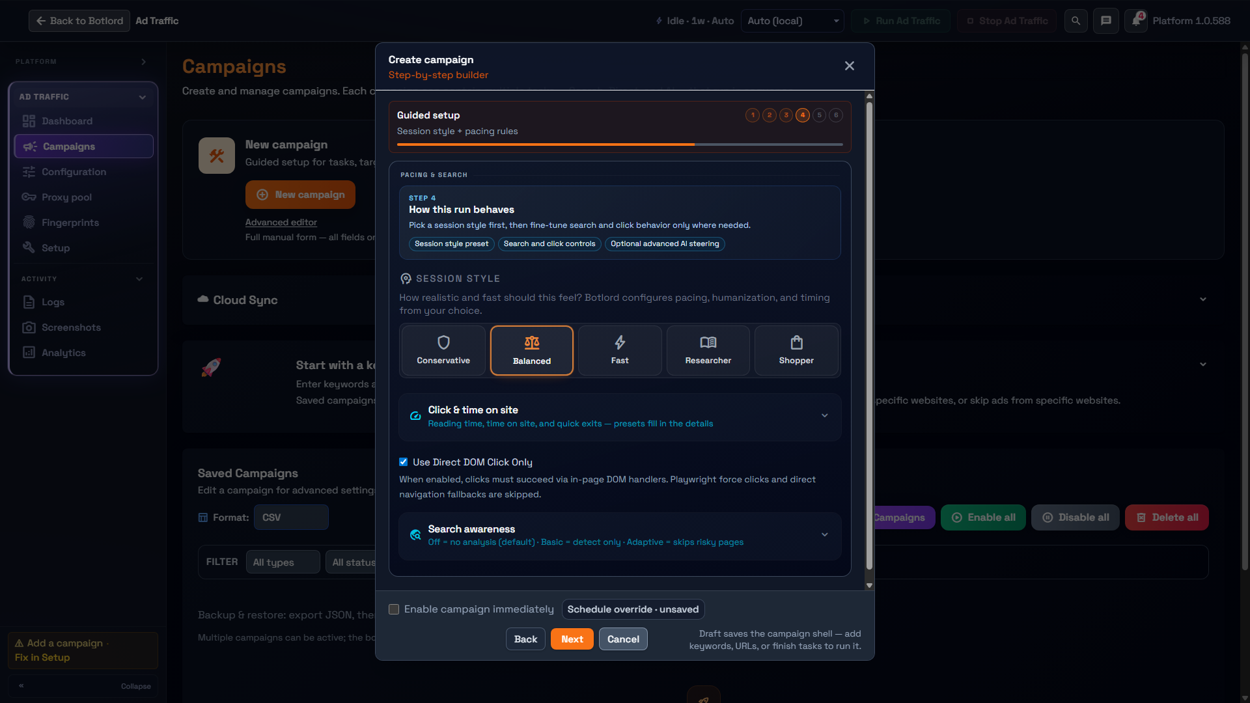Screen dimensions: 1250x703
Task: Open the search icon in top bar
Action: click(x=1076, y=21)
